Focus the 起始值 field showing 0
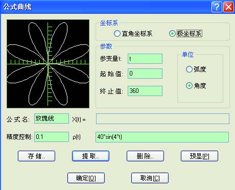 tap(145, 74)
